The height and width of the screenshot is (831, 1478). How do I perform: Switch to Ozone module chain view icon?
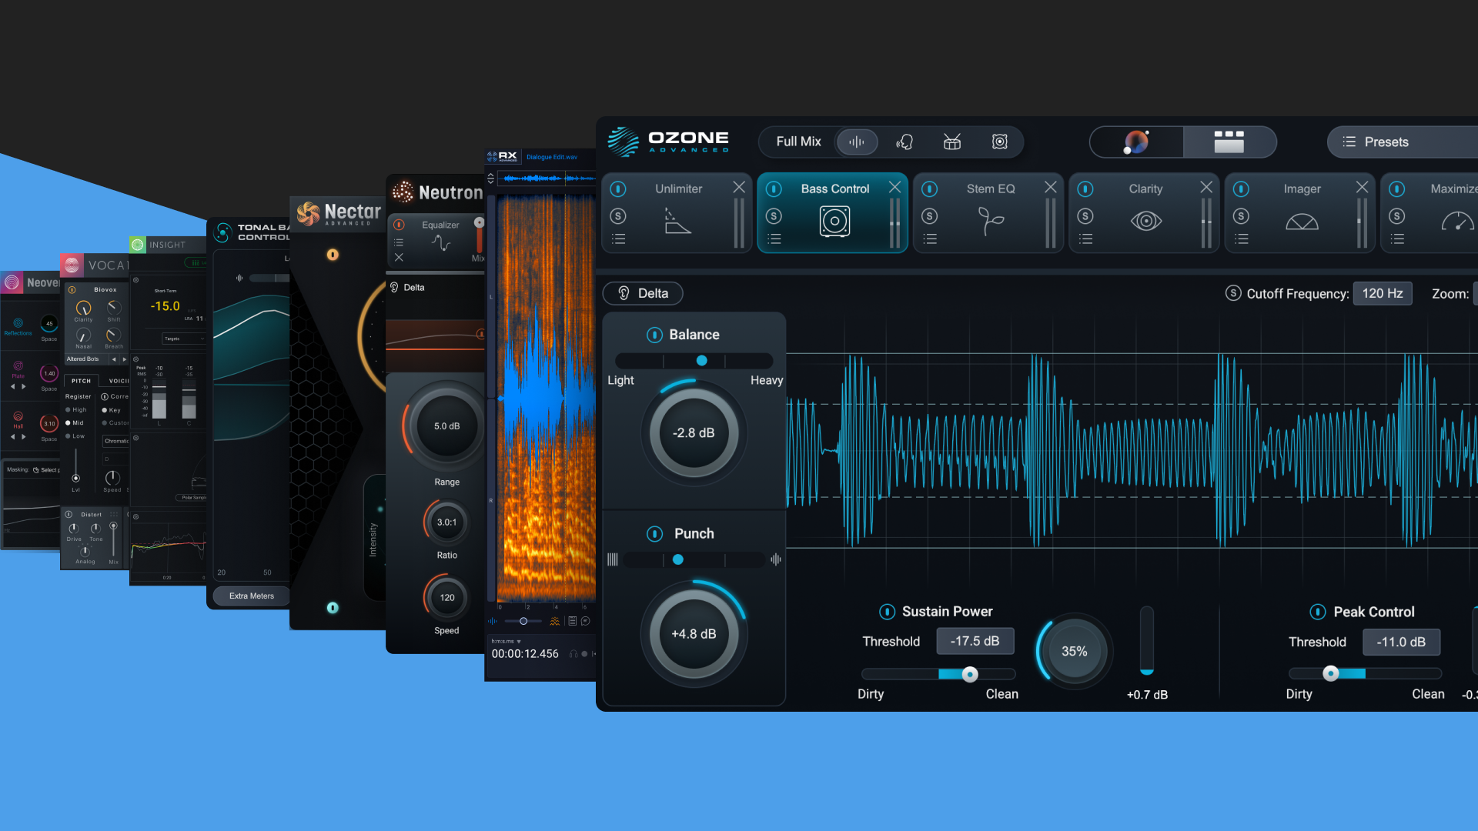[1229, 142]
